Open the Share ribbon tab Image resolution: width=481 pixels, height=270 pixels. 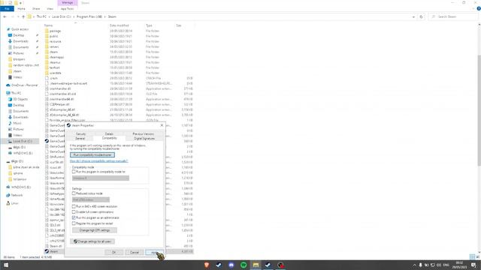click(x=36, y=8)
